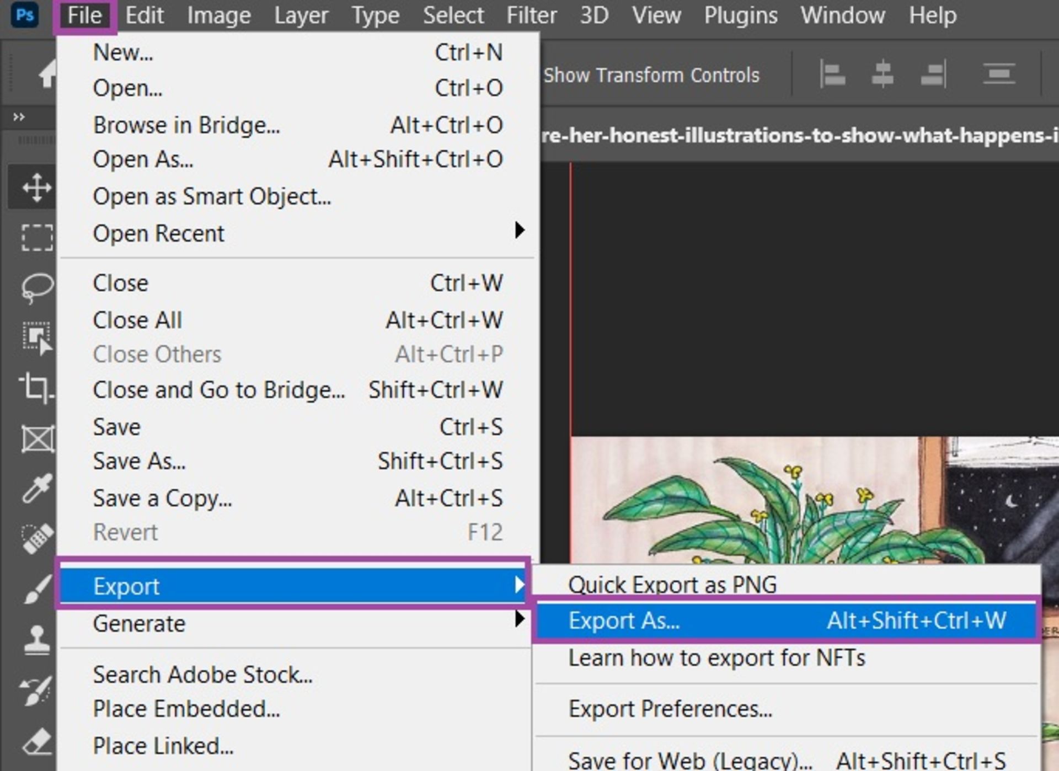Click the open document title tab
Viewport: 1059px width, 771px height.
click(x=799, y=135)
